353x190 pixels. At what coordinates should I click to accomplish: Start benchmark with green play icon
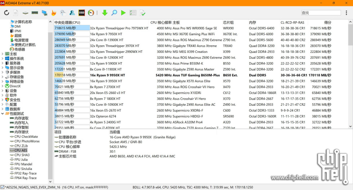pyautogui.click(x=123, y=13)
